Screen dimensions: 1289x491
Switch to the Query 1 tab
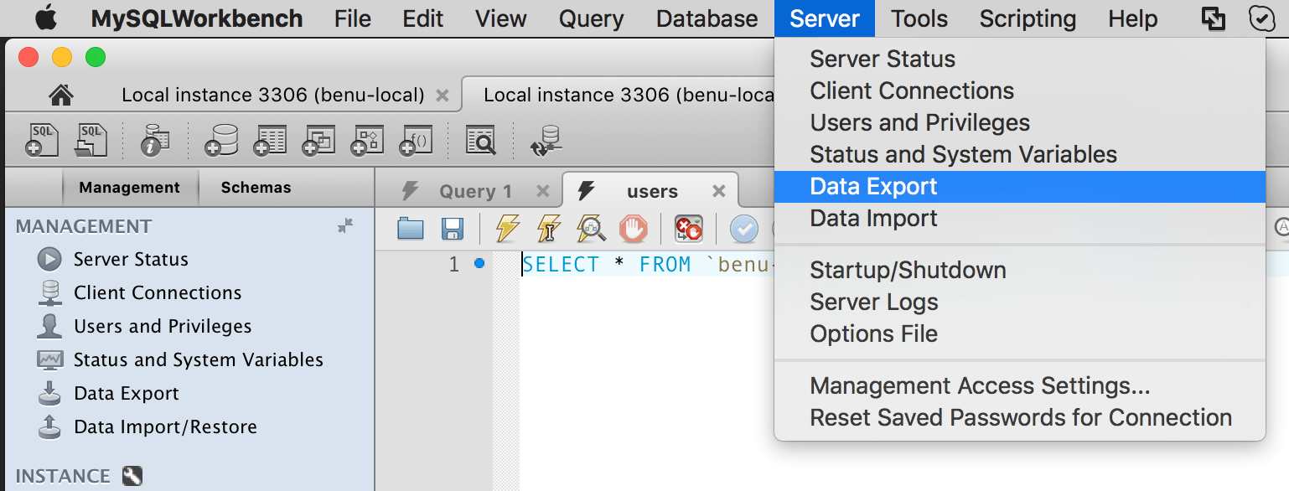pos(474,191)
